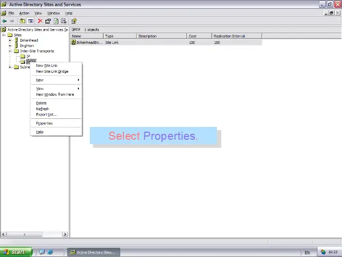Click Active Directory Sites taskbar button
Image resolution: width=342 pixels, height=257 pixels.
(x=94, y=252)
